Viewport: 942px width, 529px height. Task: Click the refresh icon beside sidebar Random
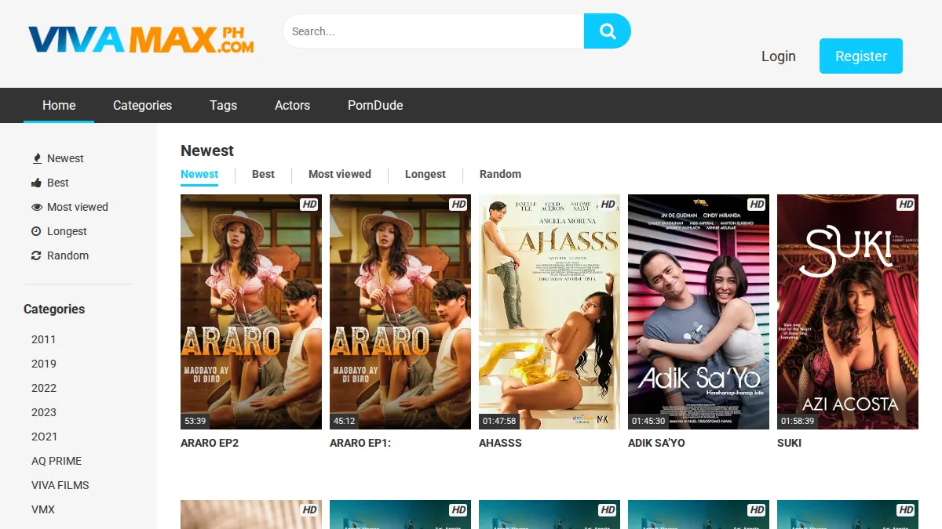click(36, 255)
